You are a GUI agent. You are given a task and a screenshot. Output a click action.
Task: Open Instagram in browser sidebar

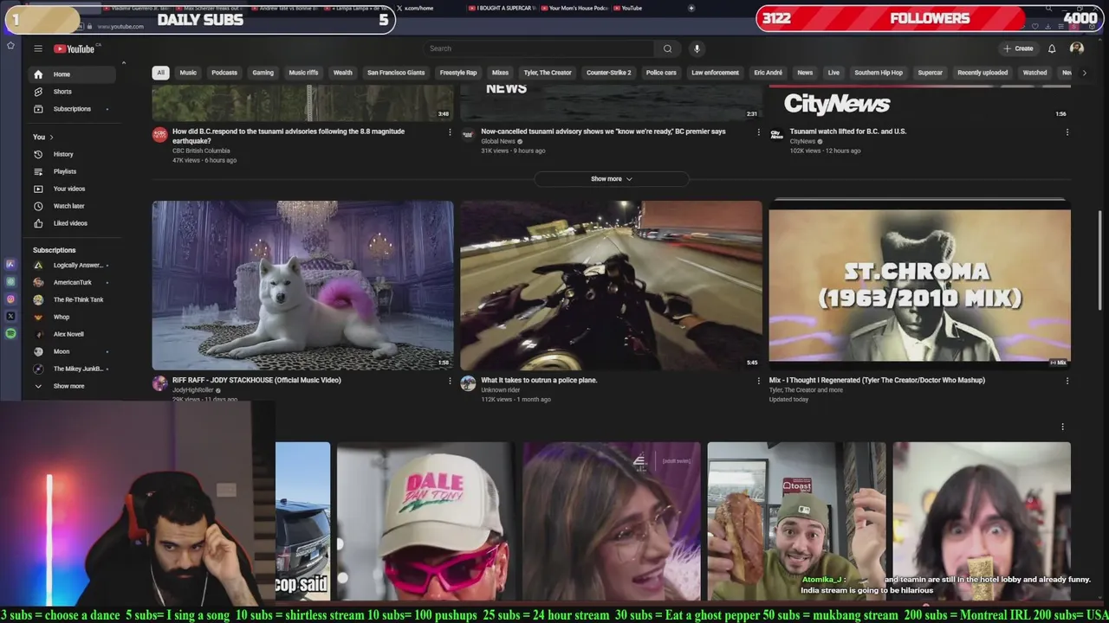pos(10,299)
